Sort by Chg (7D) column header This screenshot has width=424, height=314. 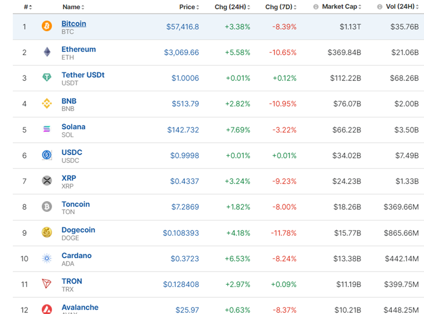[281, 7]
